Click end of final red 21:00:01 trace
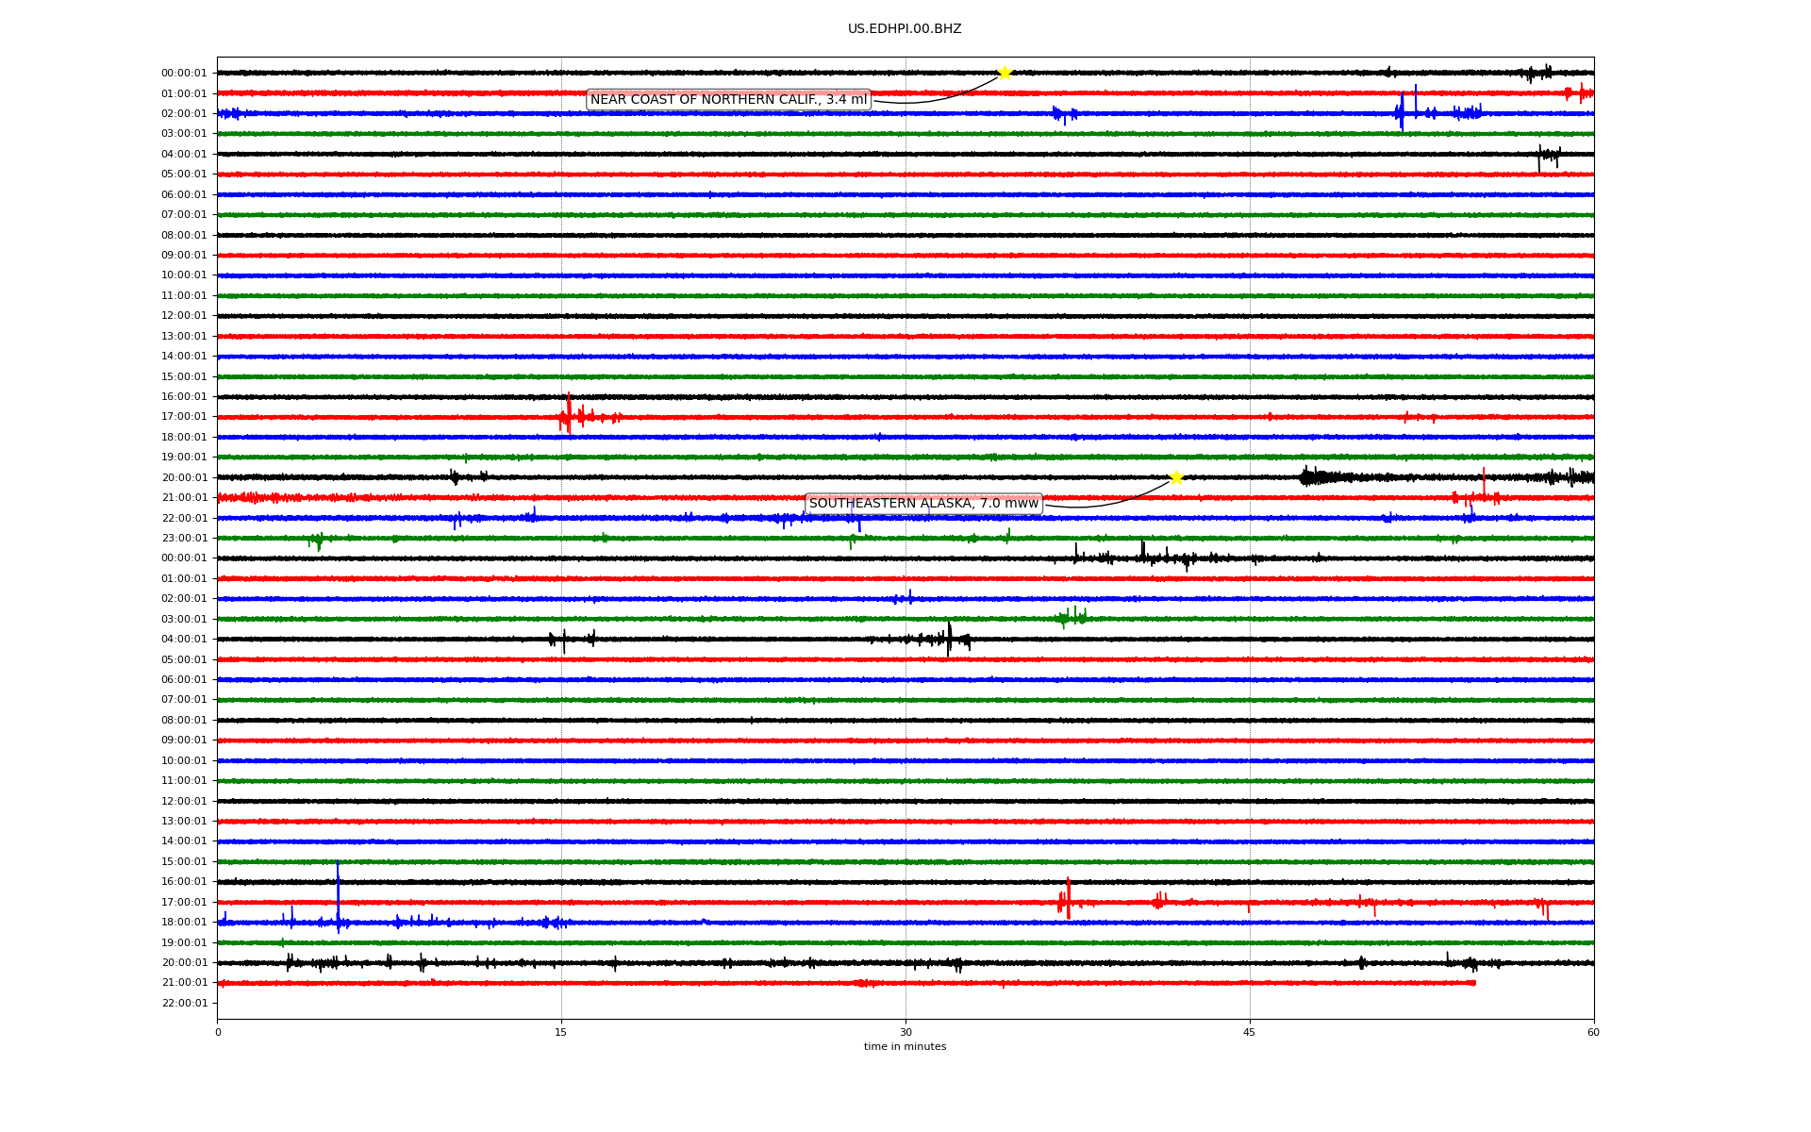1811x1132 pixels. click(1474, 983)
